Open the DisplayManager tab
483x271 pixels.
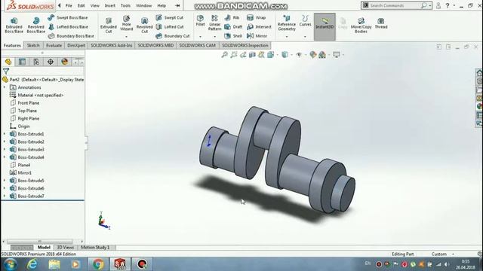coord(65,62)
